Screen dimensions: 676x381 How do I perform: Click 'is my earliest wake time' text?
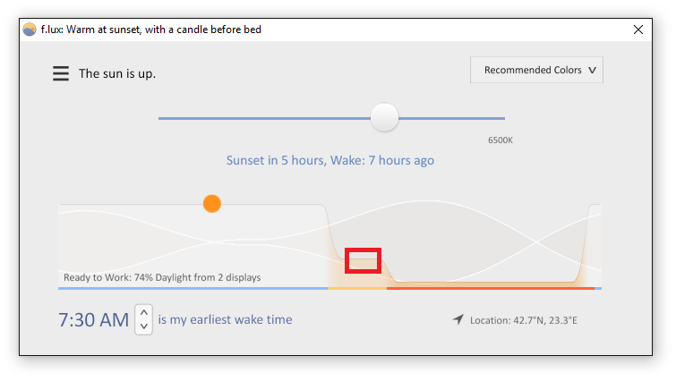(x=225, y=319)
